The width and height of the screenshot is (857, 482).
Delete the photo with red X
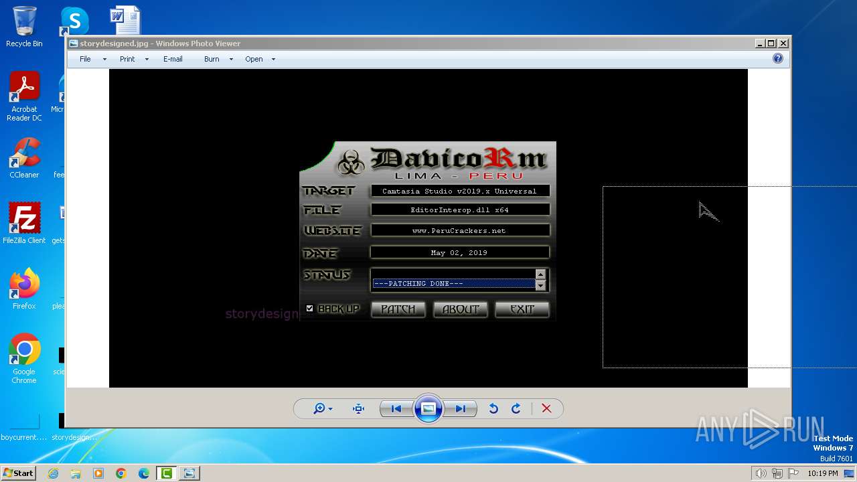coord(546,408)
